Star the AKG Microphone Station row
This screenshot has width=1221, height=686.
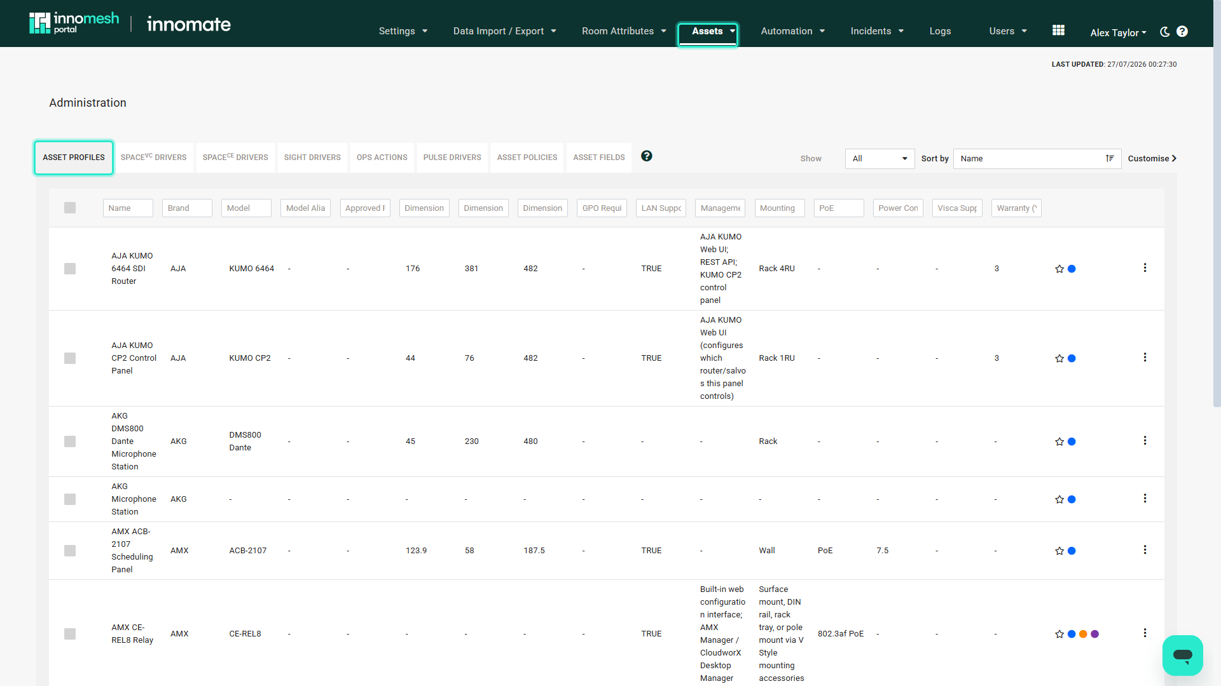pyautogui.click(x=1059, y=499)
